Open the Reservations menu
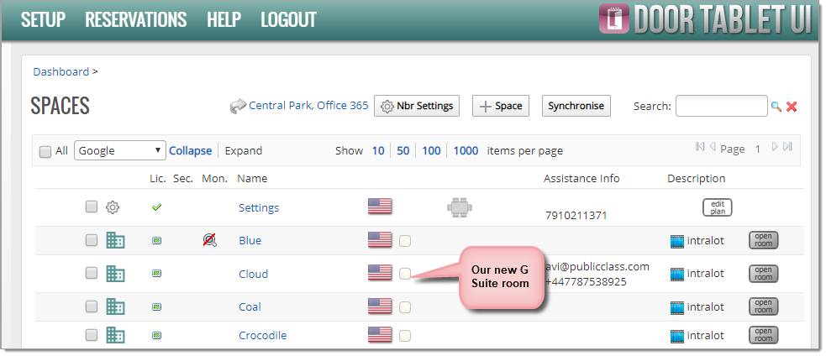This screenshot has width=826, height=356. click(x=135, y=19)
